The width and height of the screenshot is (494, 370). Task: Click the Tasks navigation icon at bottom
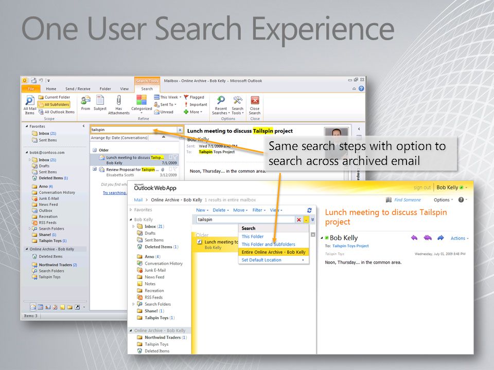55,307
